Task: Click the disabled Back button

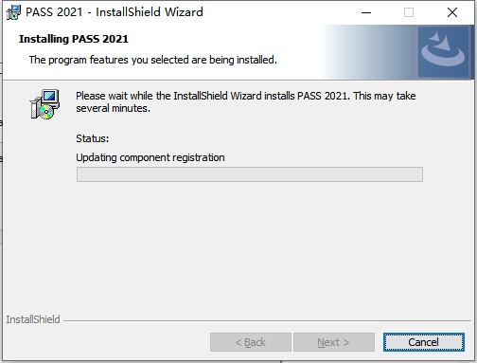Action: [x=251, y=342]
